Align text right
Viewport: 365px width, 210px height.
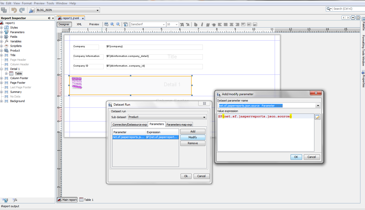point(237,24)
